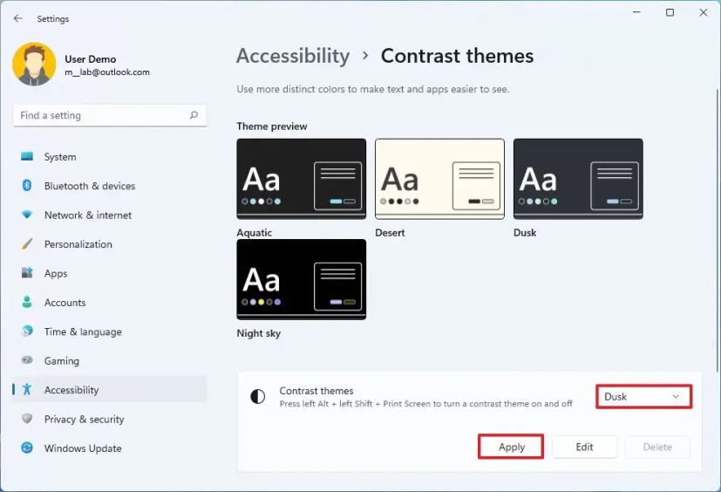Click the Windows Update refresh icon
The width and height of the screenshot is (721, 492).
pos(27,448)
